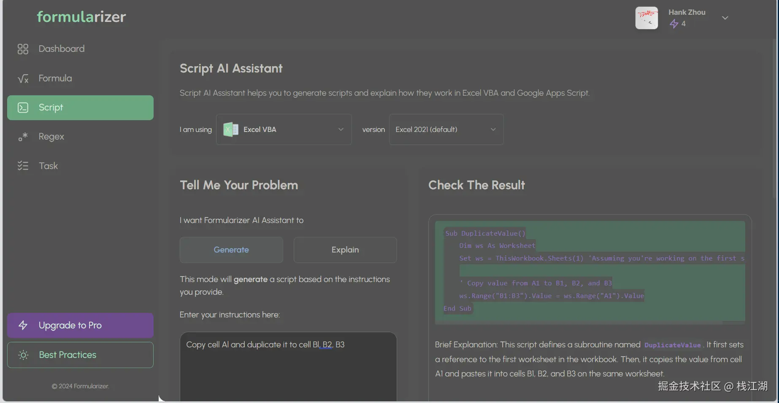Click the 'Hank Zhou' username text
Viewport: 779px width, 403px height.
[x=687, y=12]
